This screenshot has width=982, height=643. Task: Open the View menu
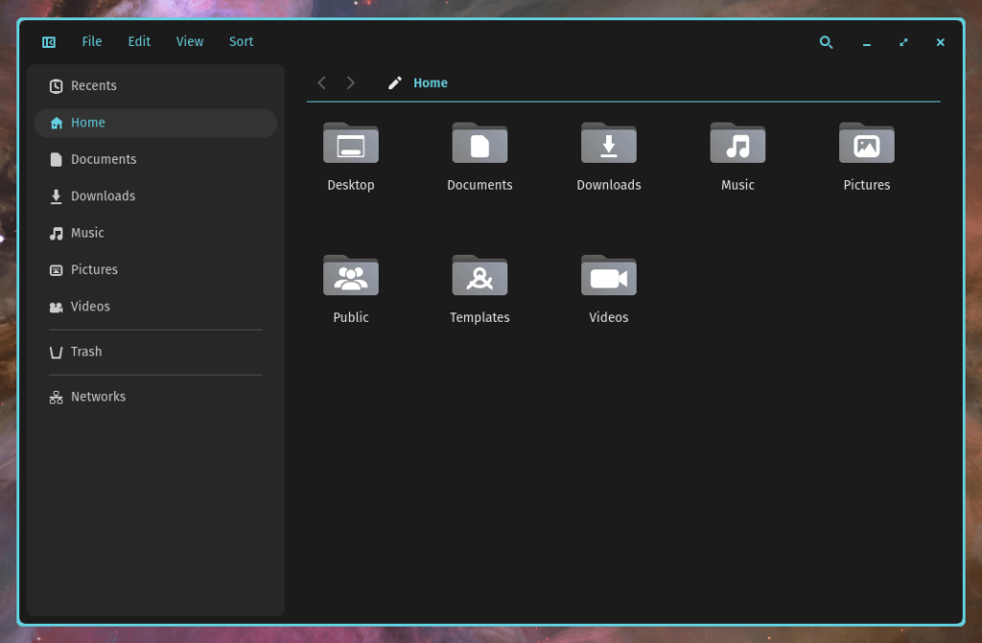pyautogui.click(x=189, y=41)
